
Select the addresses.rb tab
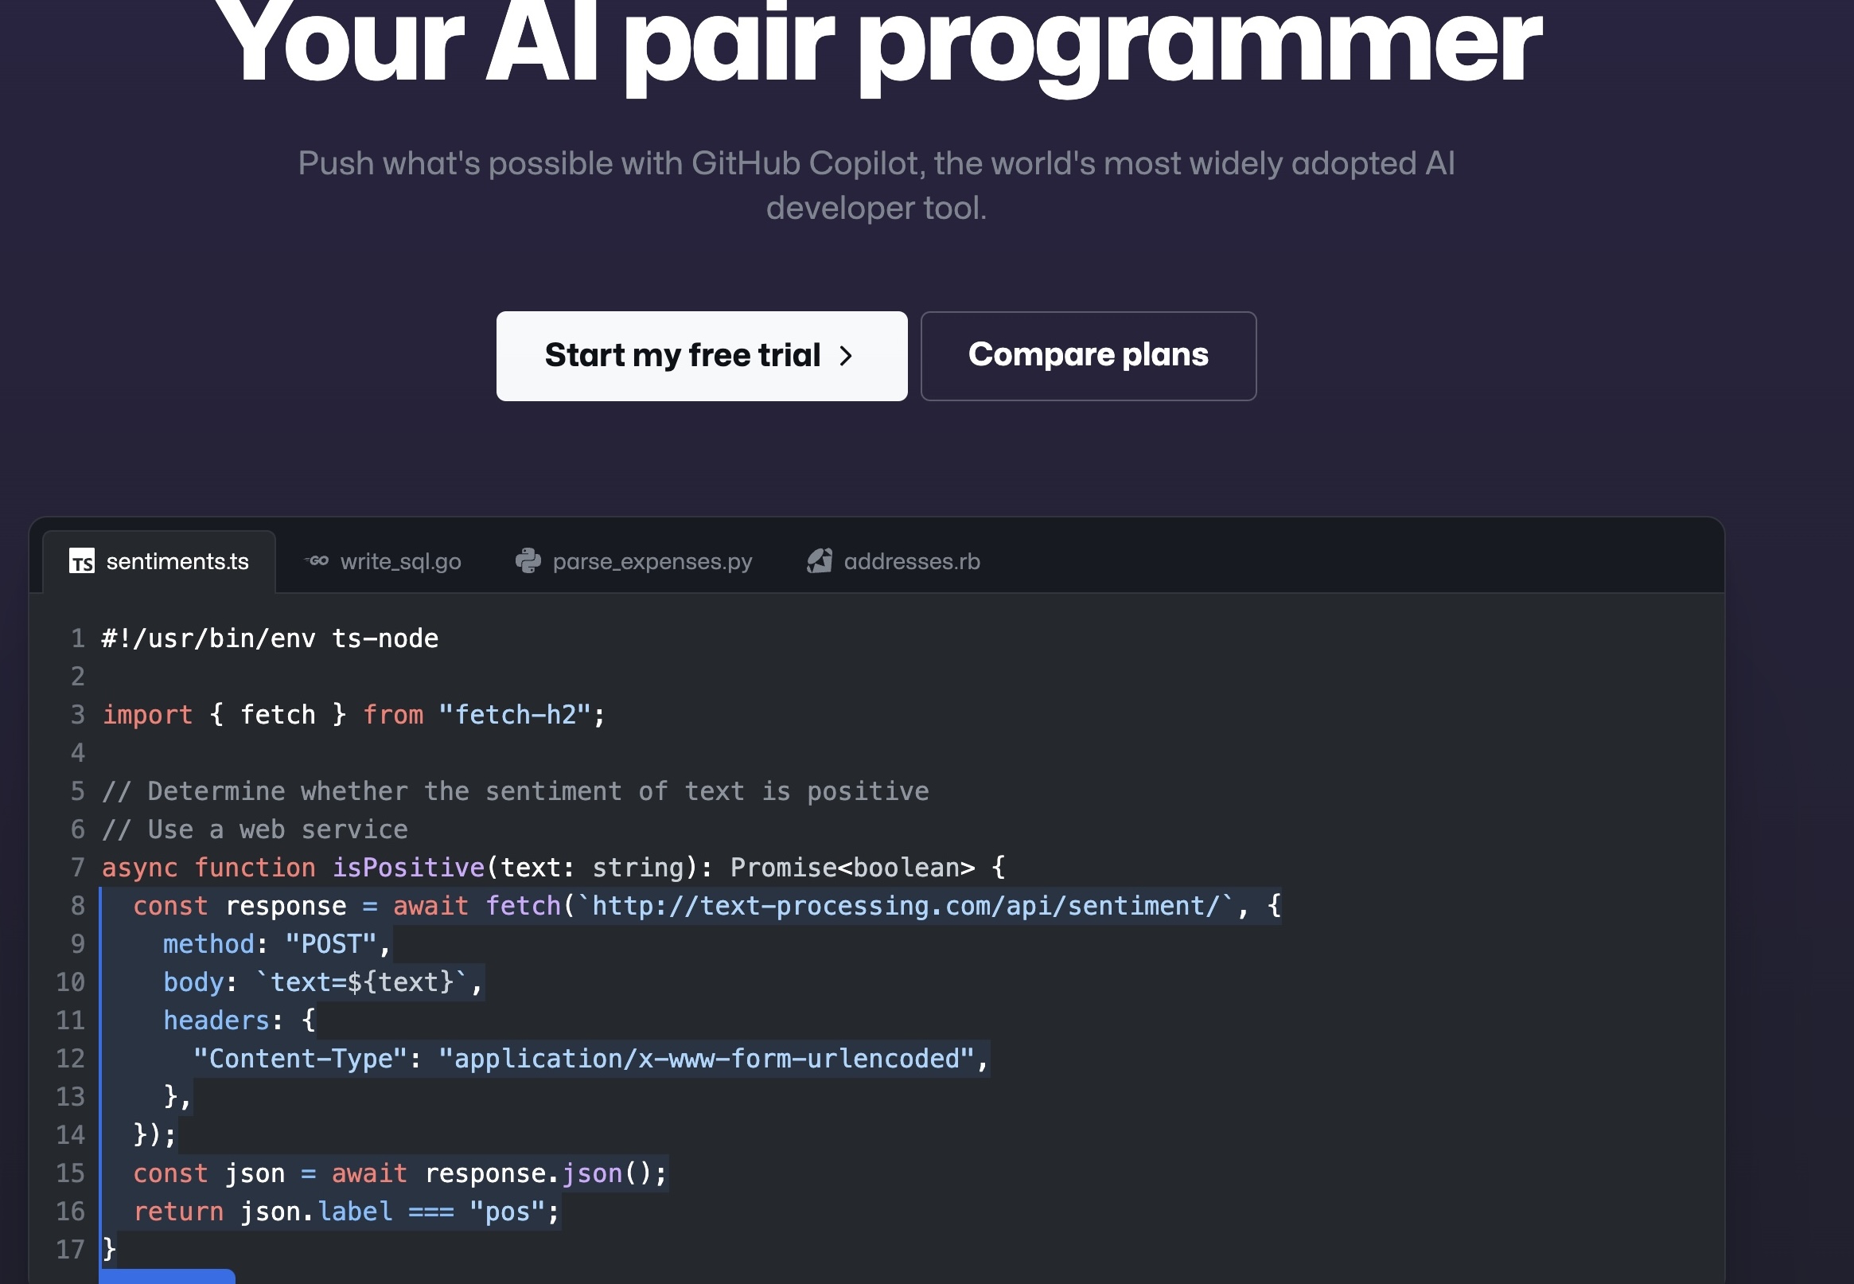(x=912, y=561)
